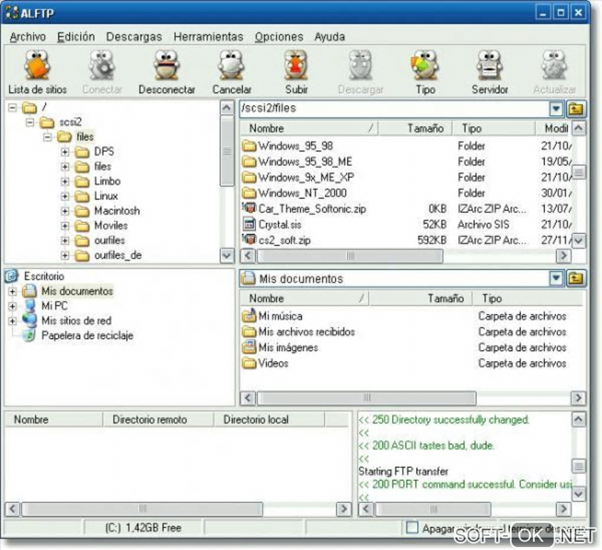Viewport: 602px width, 550px height.
Task: Click the Directorio remoto column header
Action: pyautogui.click(x=149, y=420)
